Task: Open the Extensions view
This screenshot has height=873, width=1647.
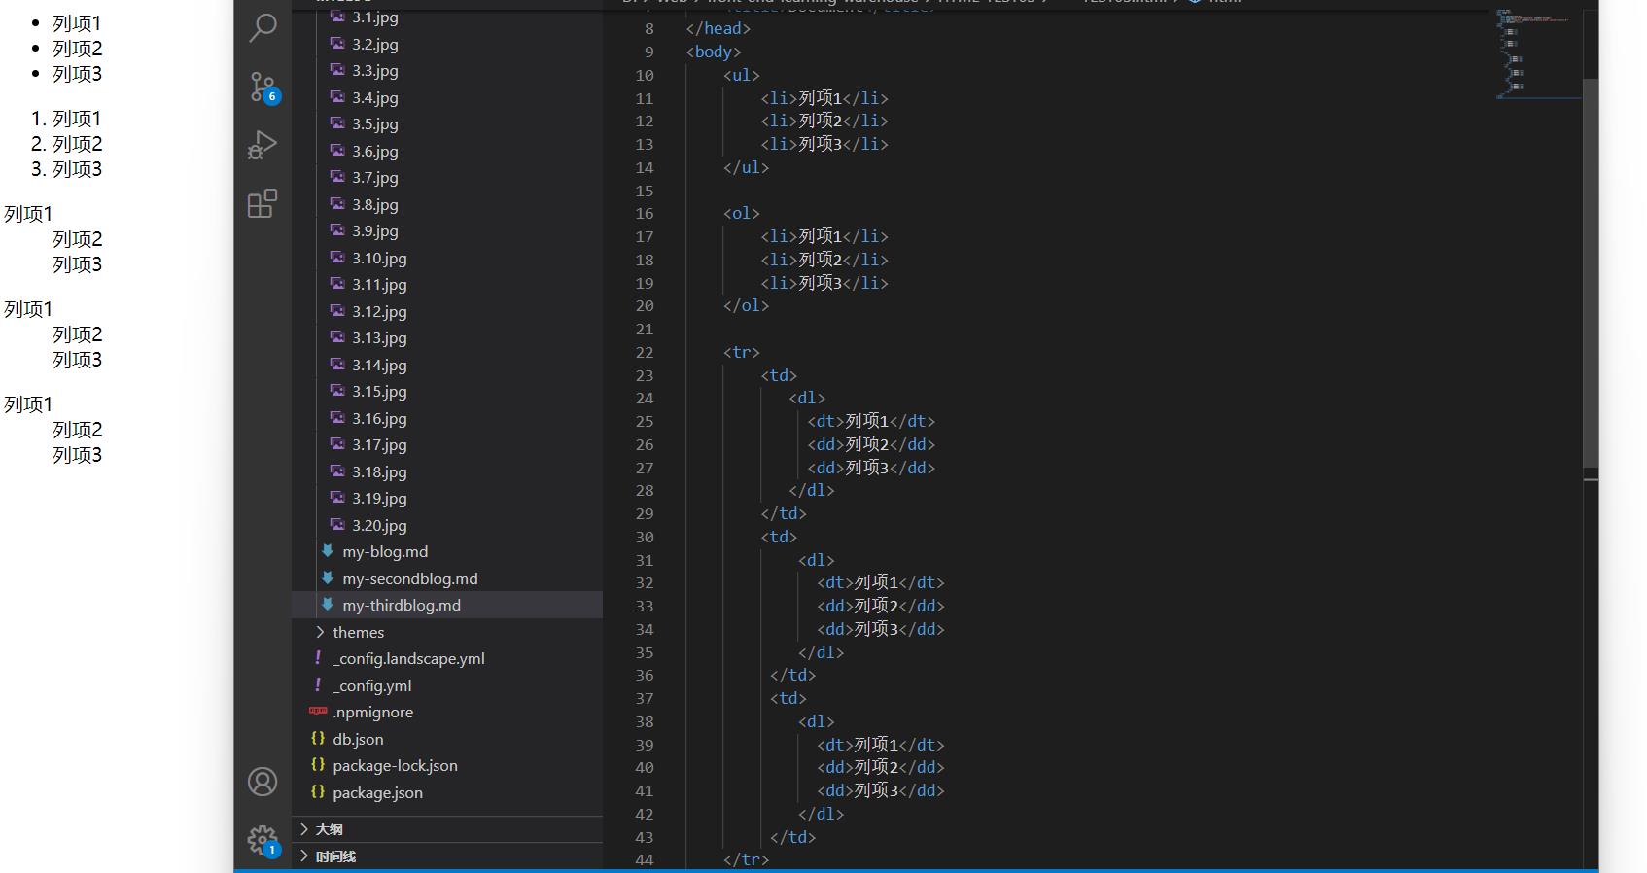Action: pos(263,204)
